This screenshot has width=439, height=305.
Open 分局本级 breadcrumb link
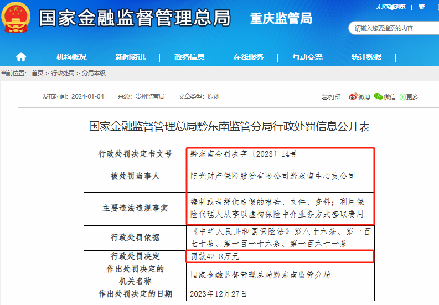pyautogui.click(x=94, y=74)
